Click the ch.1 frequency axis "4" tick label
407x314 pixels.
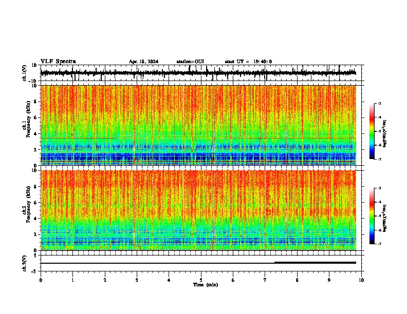coord(35,134)
